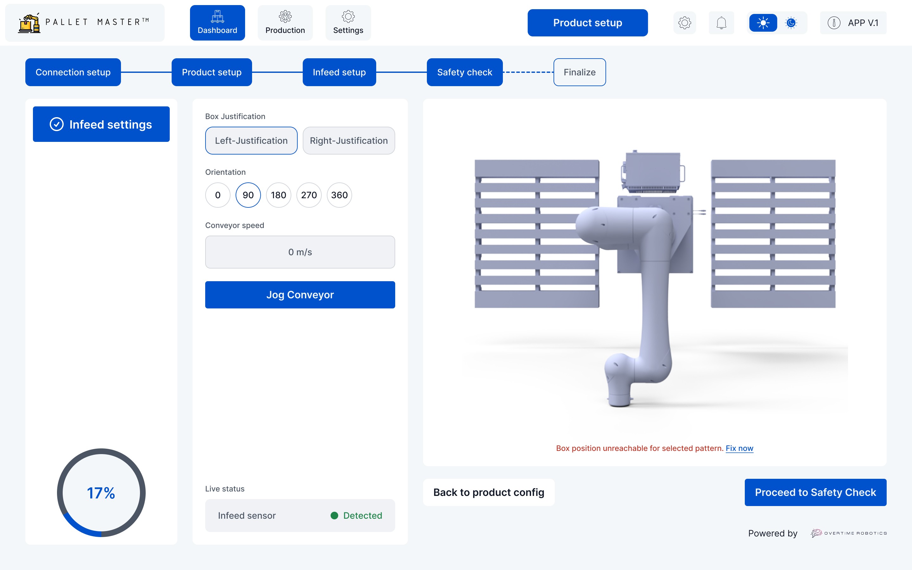The image size is (912, 570).
Task: Click Proceed to Safety Check button
Action: pyautogui.click(x=815, y=492)
